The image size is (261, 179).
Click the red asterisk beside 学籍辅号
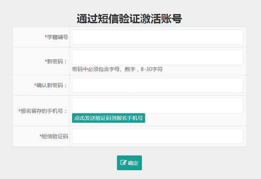click(46, 37)
